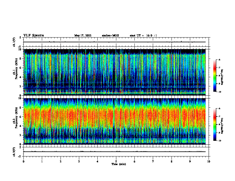Click the "station=MOS" header label
The width and height of the screenshot is (235, 181).
coord(110,35)
